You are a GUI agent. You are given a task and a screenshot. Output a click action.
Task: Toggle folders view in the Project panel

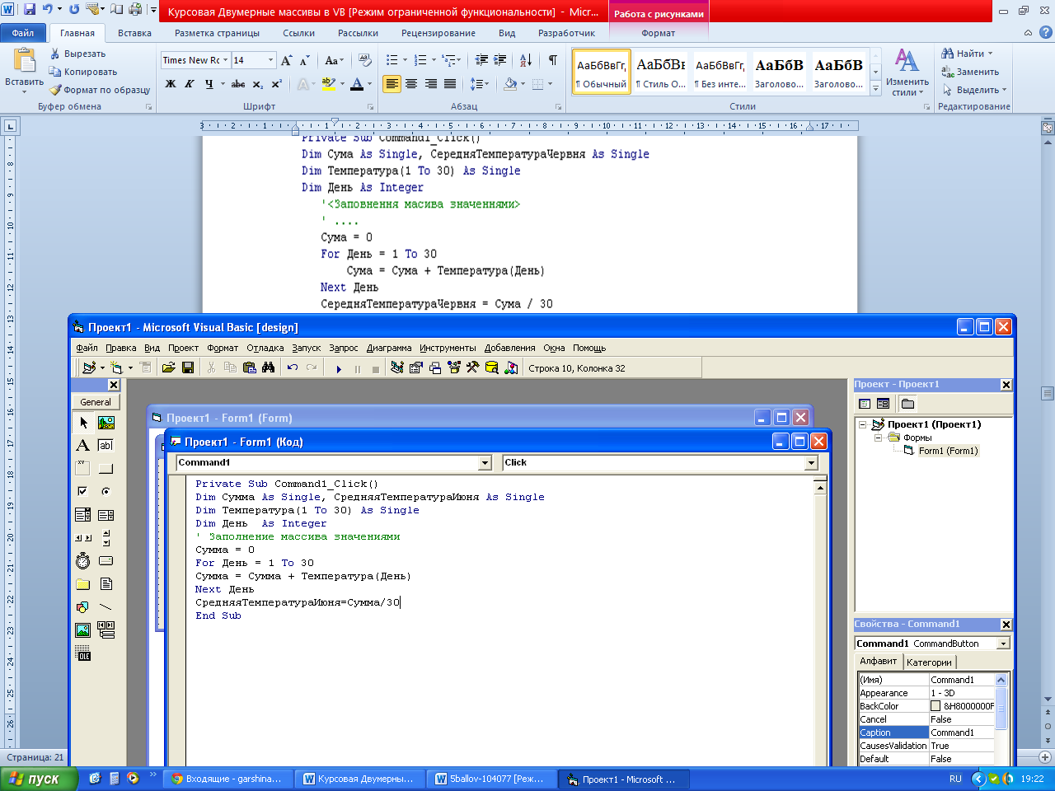[x=907, y=404]
